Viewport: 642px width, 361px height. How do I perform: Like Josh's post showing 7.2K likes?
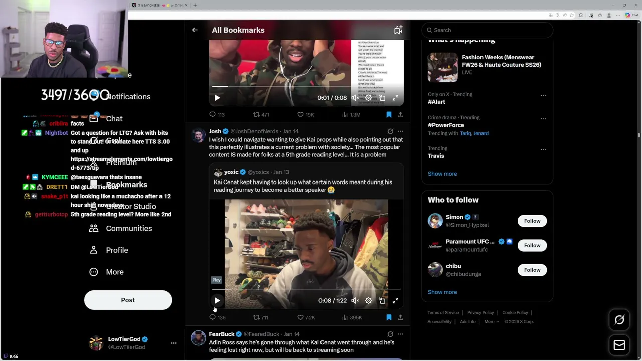306,317
